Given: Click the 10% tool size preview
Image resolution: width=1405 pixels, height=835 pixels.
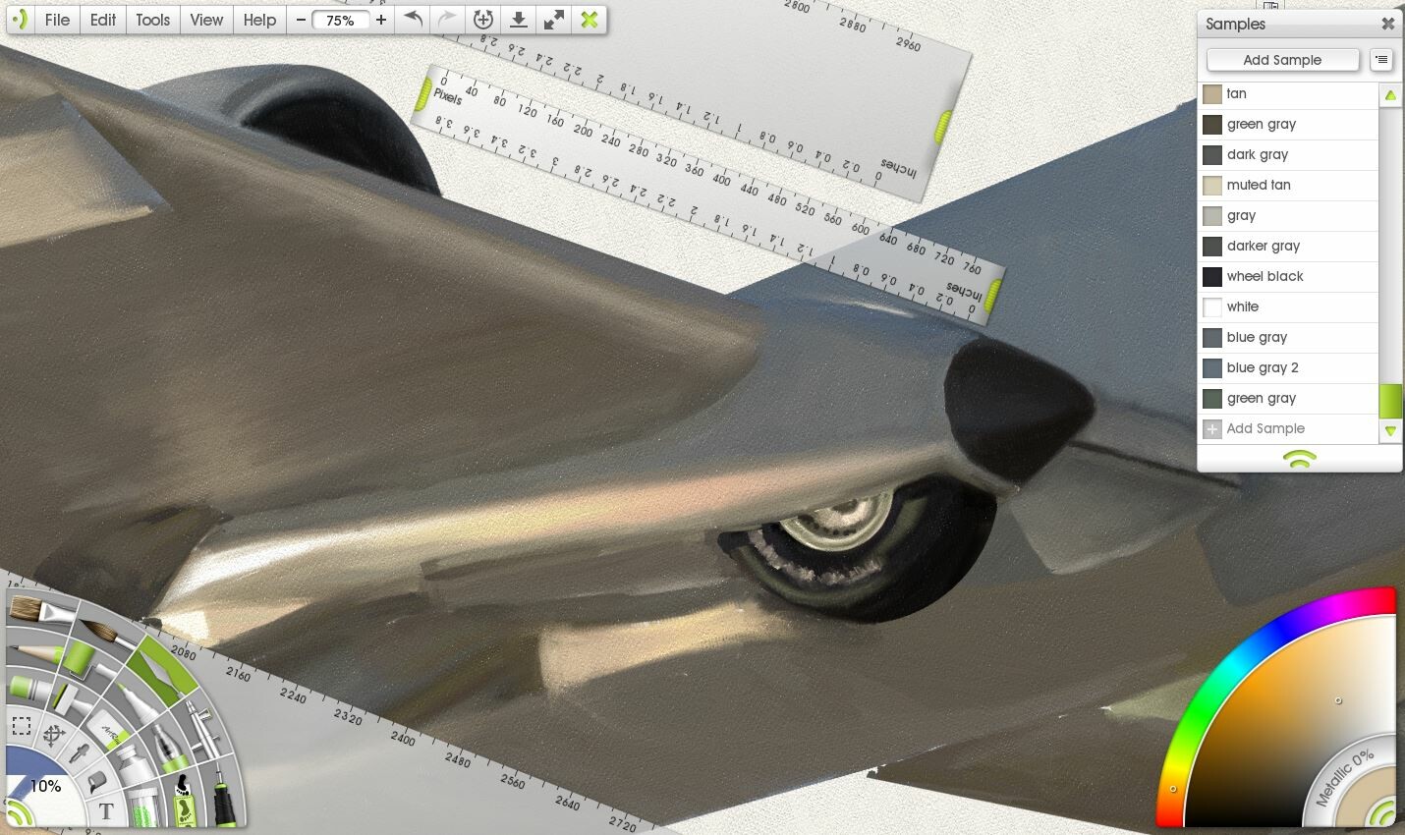Looking at the screenshot, I should (x=44, y=786).
